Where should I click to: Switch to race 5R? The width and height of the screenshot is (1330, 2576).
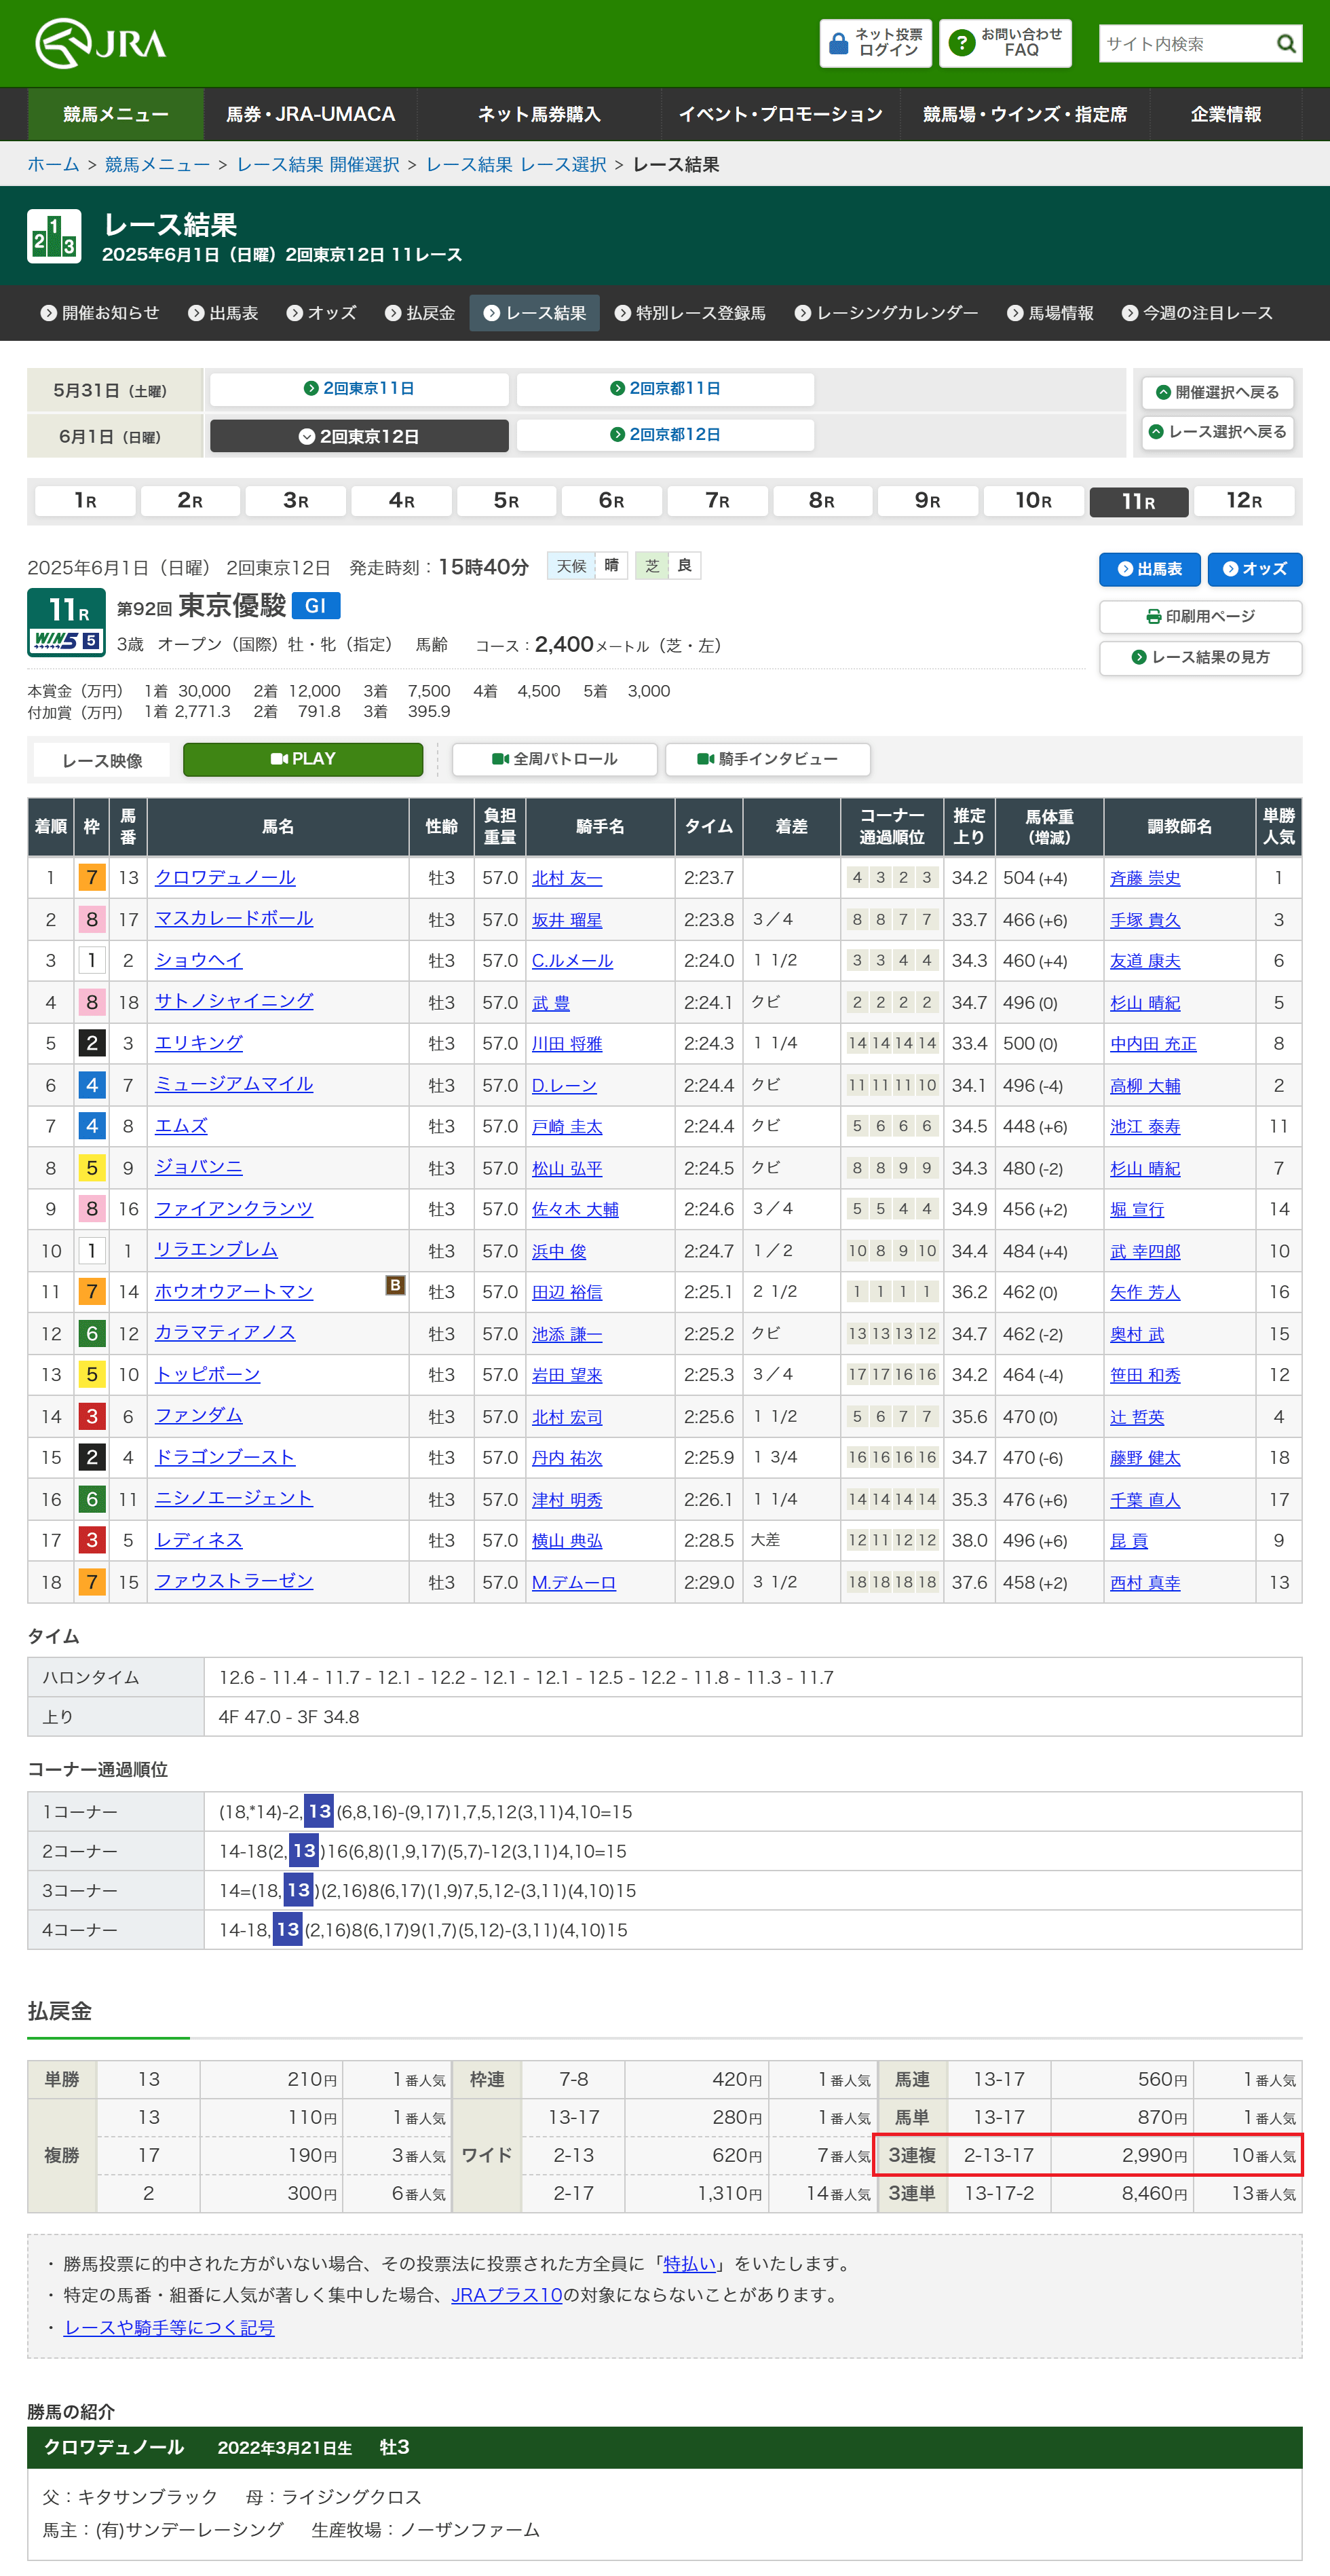click(507, 501)
